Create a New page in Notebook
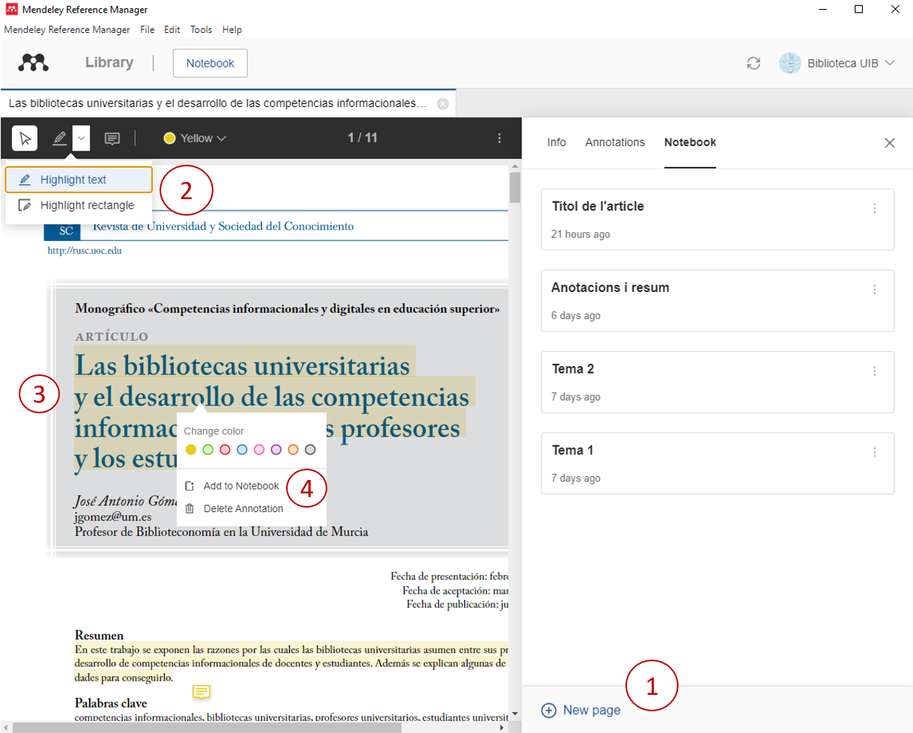Screen dimensions: 913x733 pyautogui.click(x=581, y=711)
